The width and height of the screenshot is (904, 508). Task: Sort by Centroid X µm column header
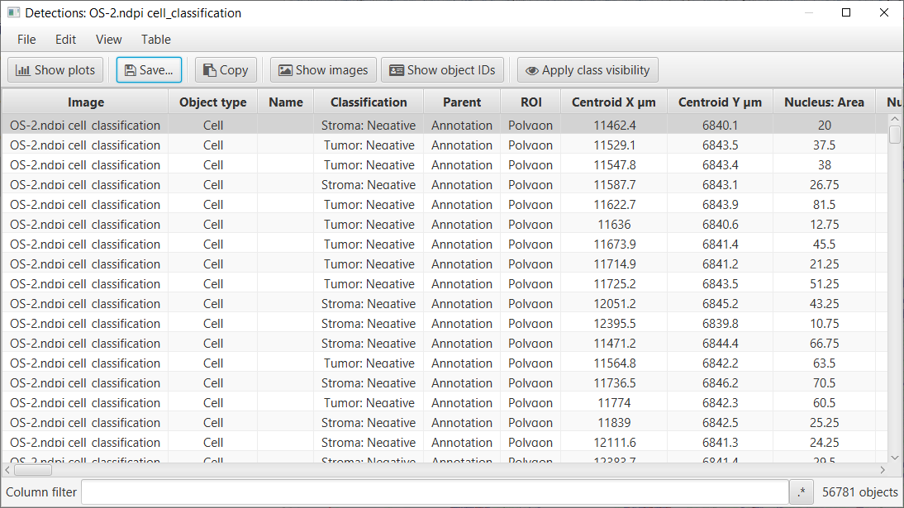(613, 102)
